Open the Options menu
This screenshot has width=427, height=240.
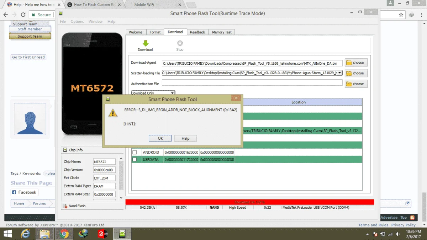77,22
